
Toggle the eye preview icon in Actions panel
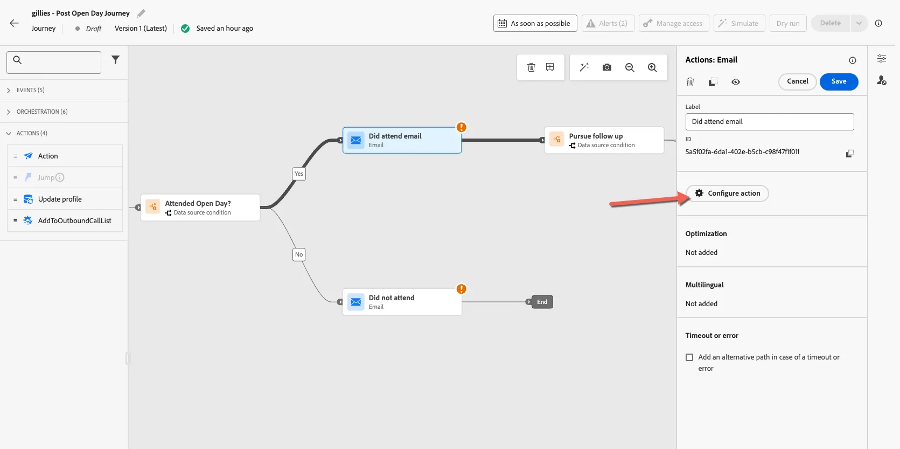pyautogui.click(x=736, y=82)
